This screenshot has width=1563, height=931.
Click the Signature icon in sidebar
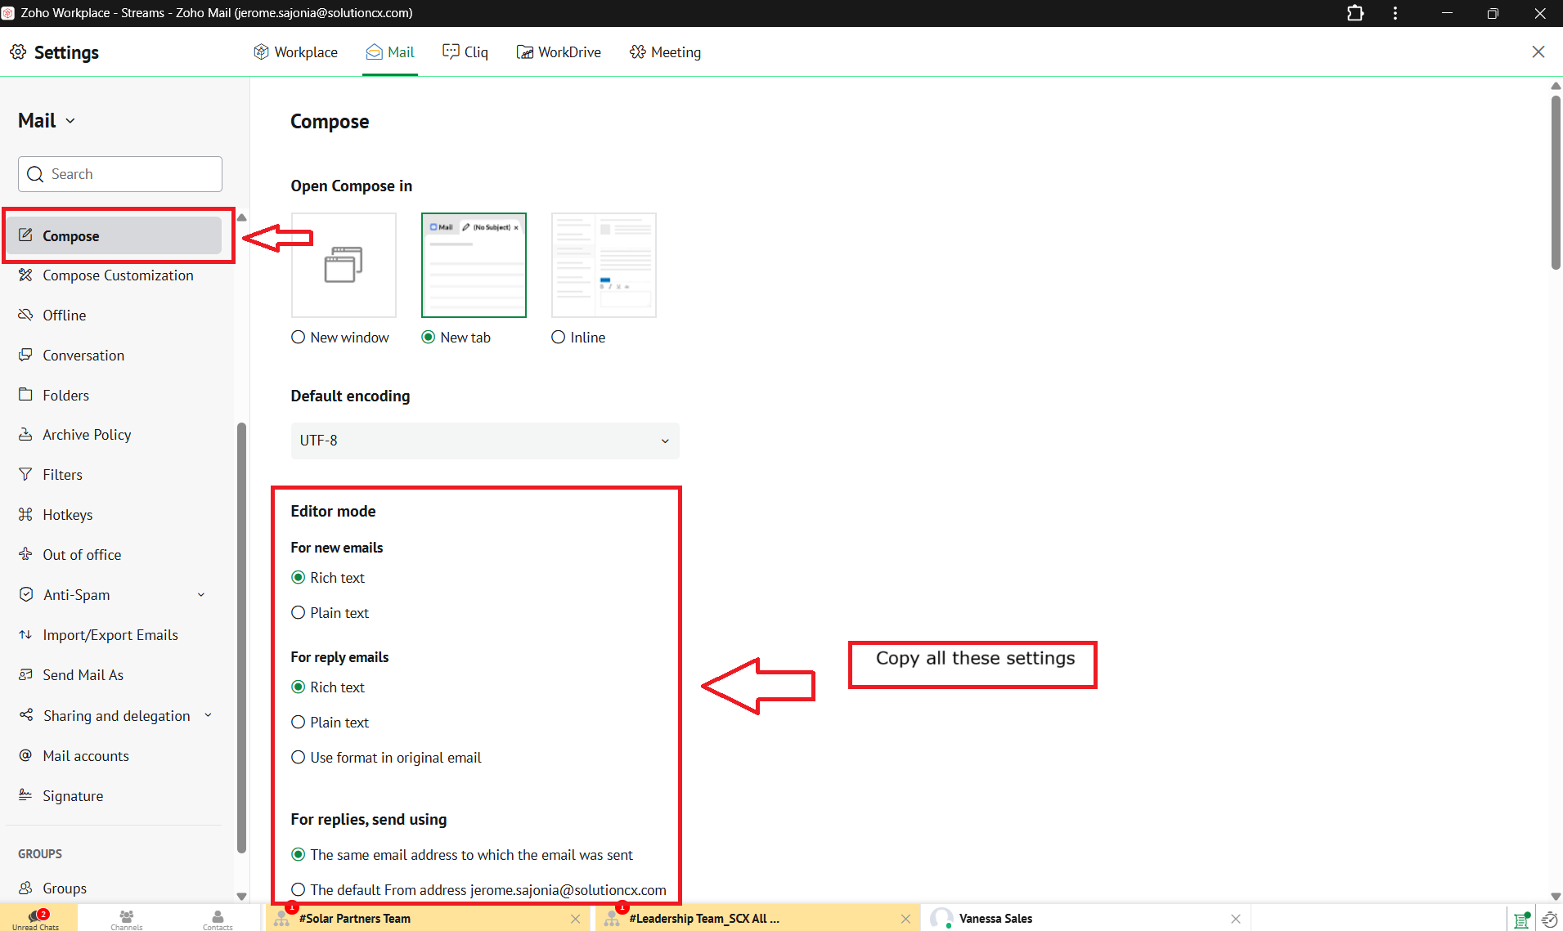point(25,795)
